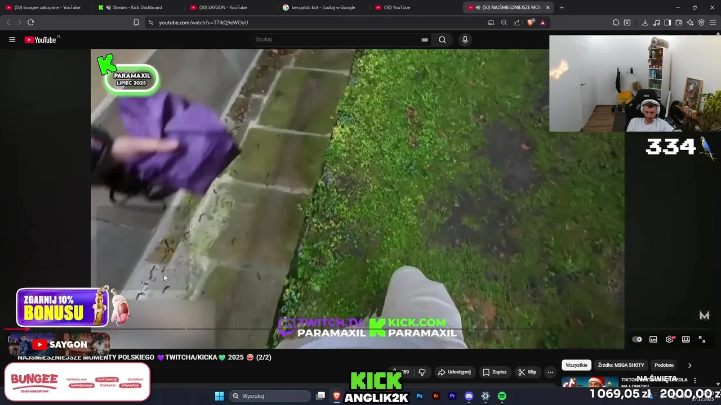The image size is (721, 405).
Task: Share the page via address bar share icon
Action: coord(517,22)
